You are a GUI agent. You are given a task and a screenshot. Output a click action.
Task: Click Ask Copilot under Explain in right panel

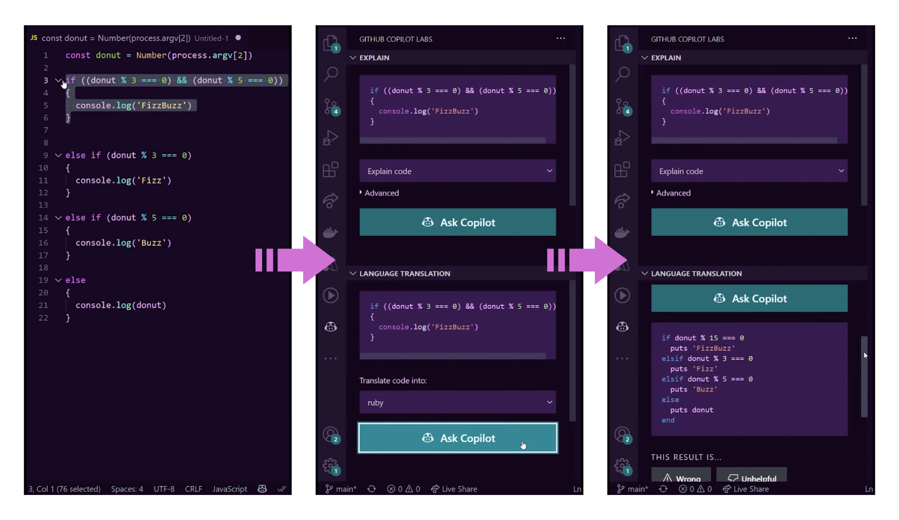click(x=749, y=222)
